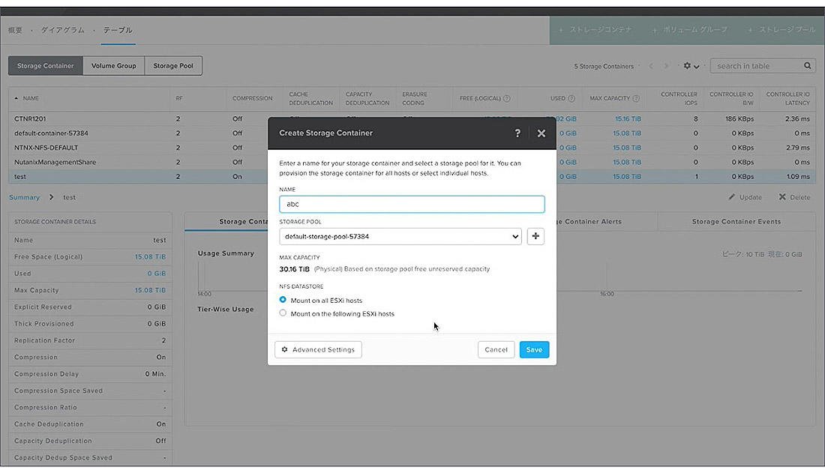Select the CTNR1201 table row

tap(412, 119)
